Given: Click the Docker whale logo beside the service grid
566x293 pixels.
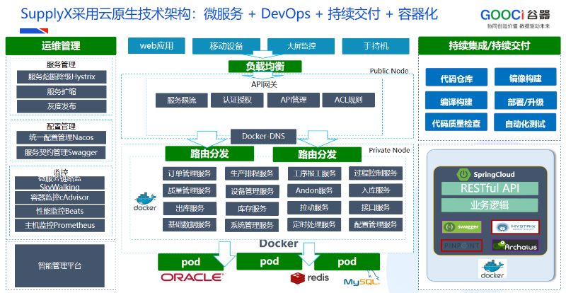Looking at the screenshot, I should click(x=145, y=200).
